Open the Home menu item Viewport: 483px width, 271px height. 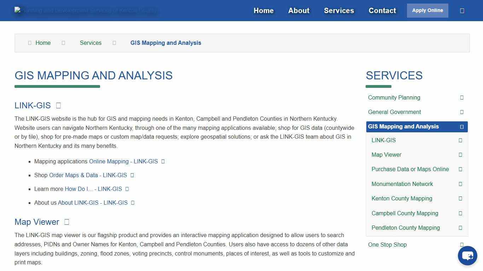[263, 10]
